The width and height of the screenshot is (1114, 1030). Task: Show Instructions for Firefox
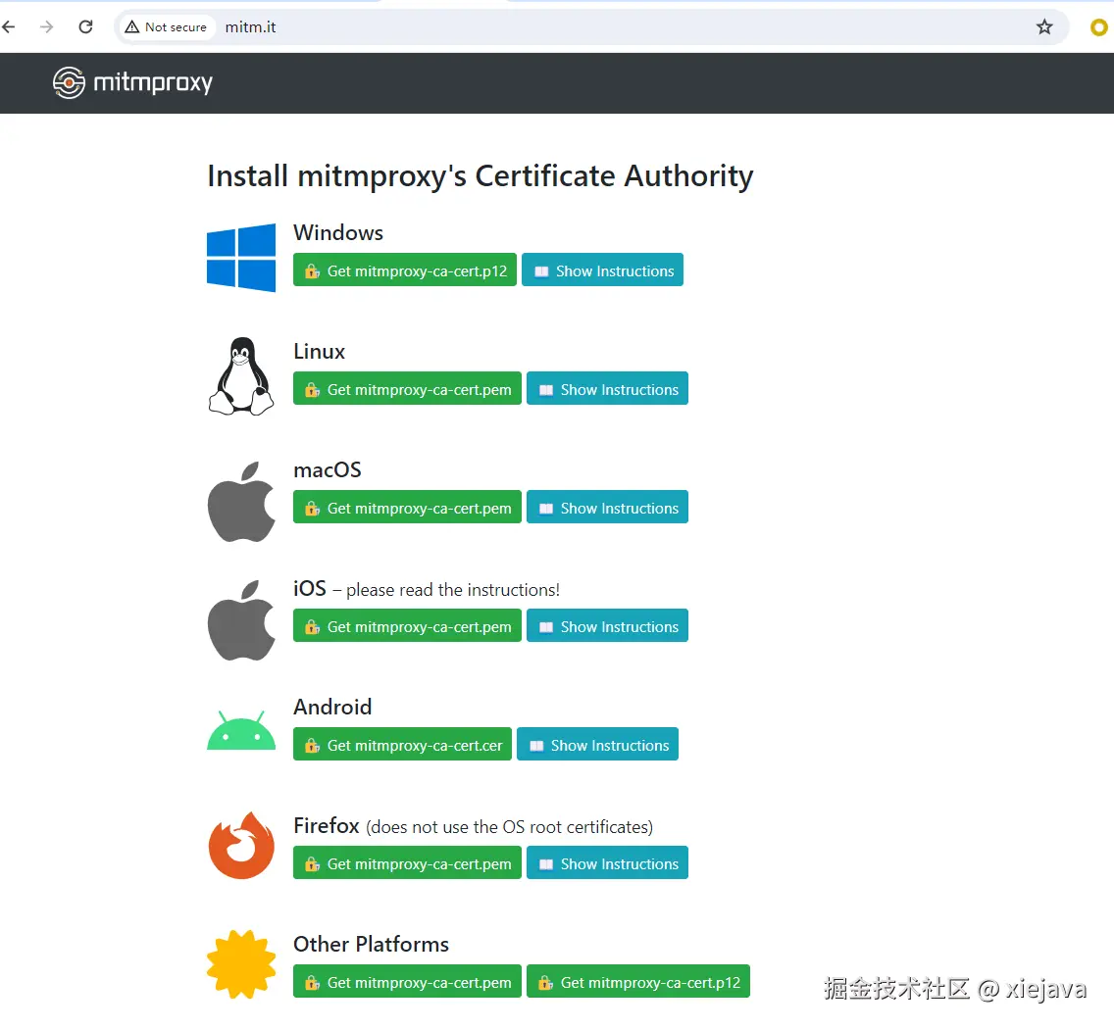[x=607, y=862]
